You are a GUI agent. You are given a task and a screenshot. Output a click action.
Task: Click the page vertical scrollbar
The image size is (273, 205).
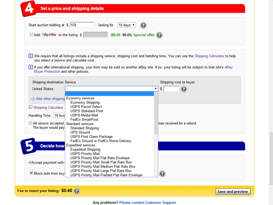pos(271,159)
